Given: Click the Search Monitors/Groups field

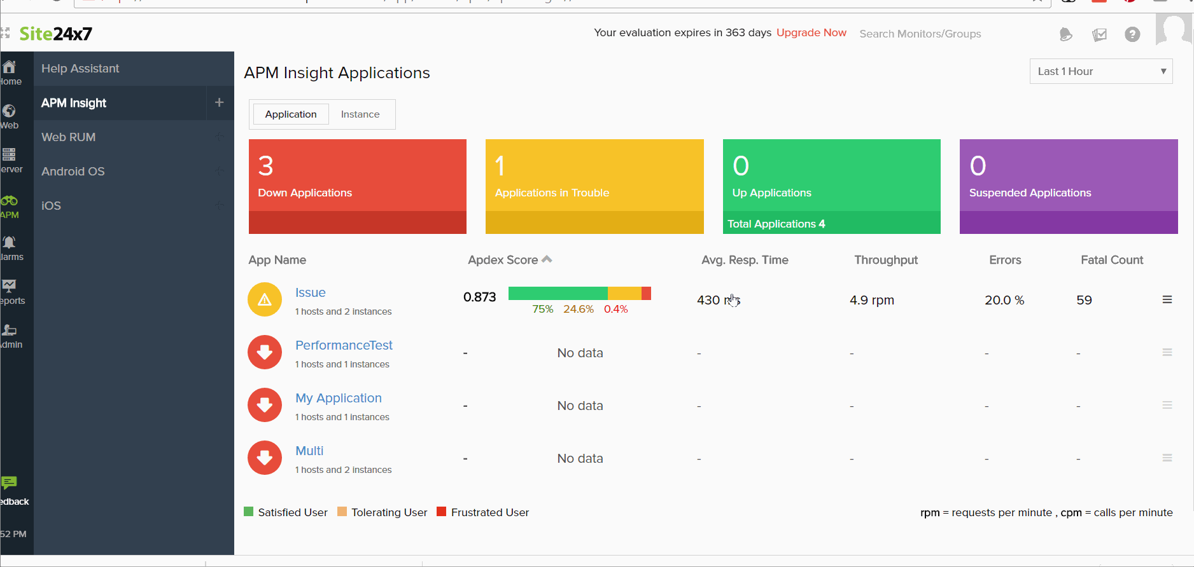Looking at the screenshot, I should (920, 34).
